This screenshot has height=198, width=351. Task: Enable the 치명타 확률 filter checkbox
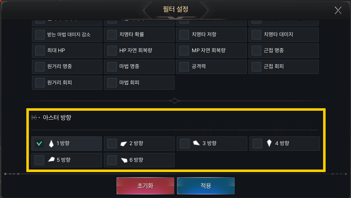pyautogui.click(x=112, y=34)
